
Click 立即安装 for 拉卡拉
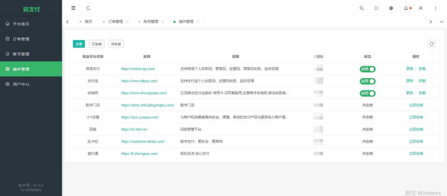tap(416, 141)
